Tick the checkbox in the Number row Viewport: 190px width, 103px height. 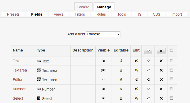point(171,89)
